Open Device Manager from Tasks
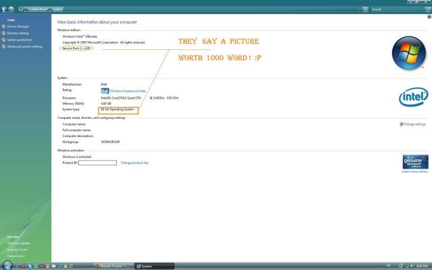Image resolution: width=432 pixels, height=270 pixels. click(18, 26)
